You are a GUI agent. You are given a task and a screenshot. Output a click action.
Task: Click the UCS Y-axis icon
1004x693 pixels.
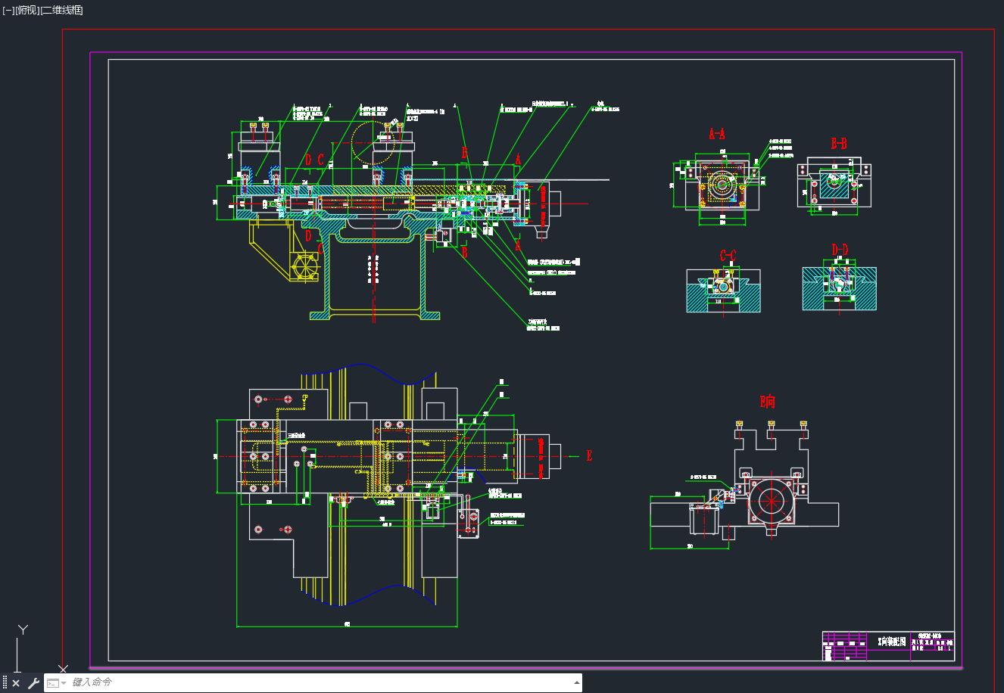[x=23, y=629]
